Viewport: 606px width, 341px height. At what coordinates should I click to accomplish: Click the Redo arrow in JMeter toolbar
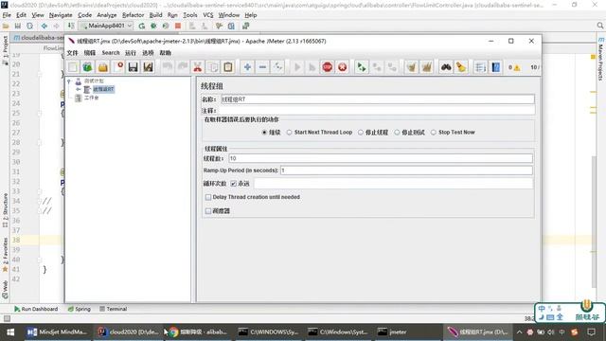(183, 67)
